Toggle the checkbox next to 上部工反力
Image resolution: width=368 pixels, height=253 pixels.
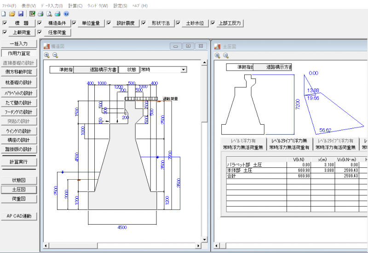(x=213, y=23)
